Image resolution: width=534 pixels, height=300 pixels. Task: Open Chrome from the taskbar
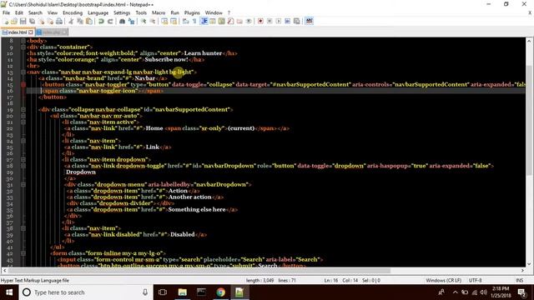pyautogui.click(x=220, y=292)
